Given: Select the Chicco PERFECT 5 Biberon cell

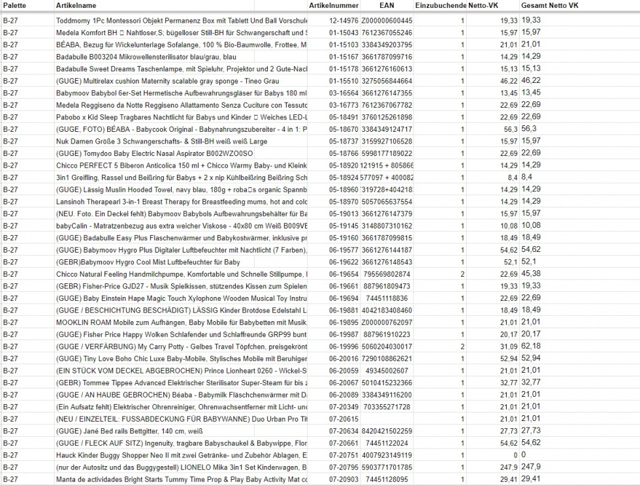Looking at the screenshot, I should [182, 166].
